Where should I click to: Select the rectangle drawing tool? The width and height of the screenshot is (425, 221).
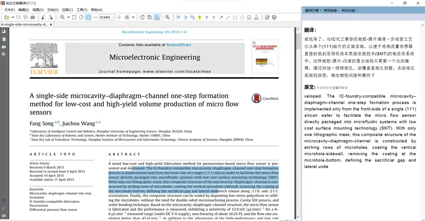(235, 17)
